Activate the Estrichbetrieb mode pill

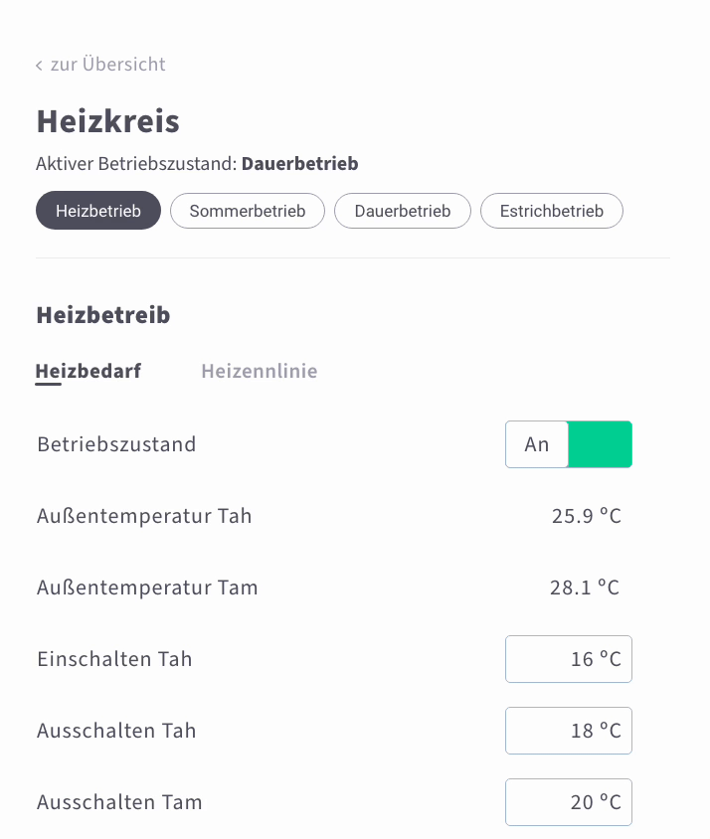tap(552, 211)
